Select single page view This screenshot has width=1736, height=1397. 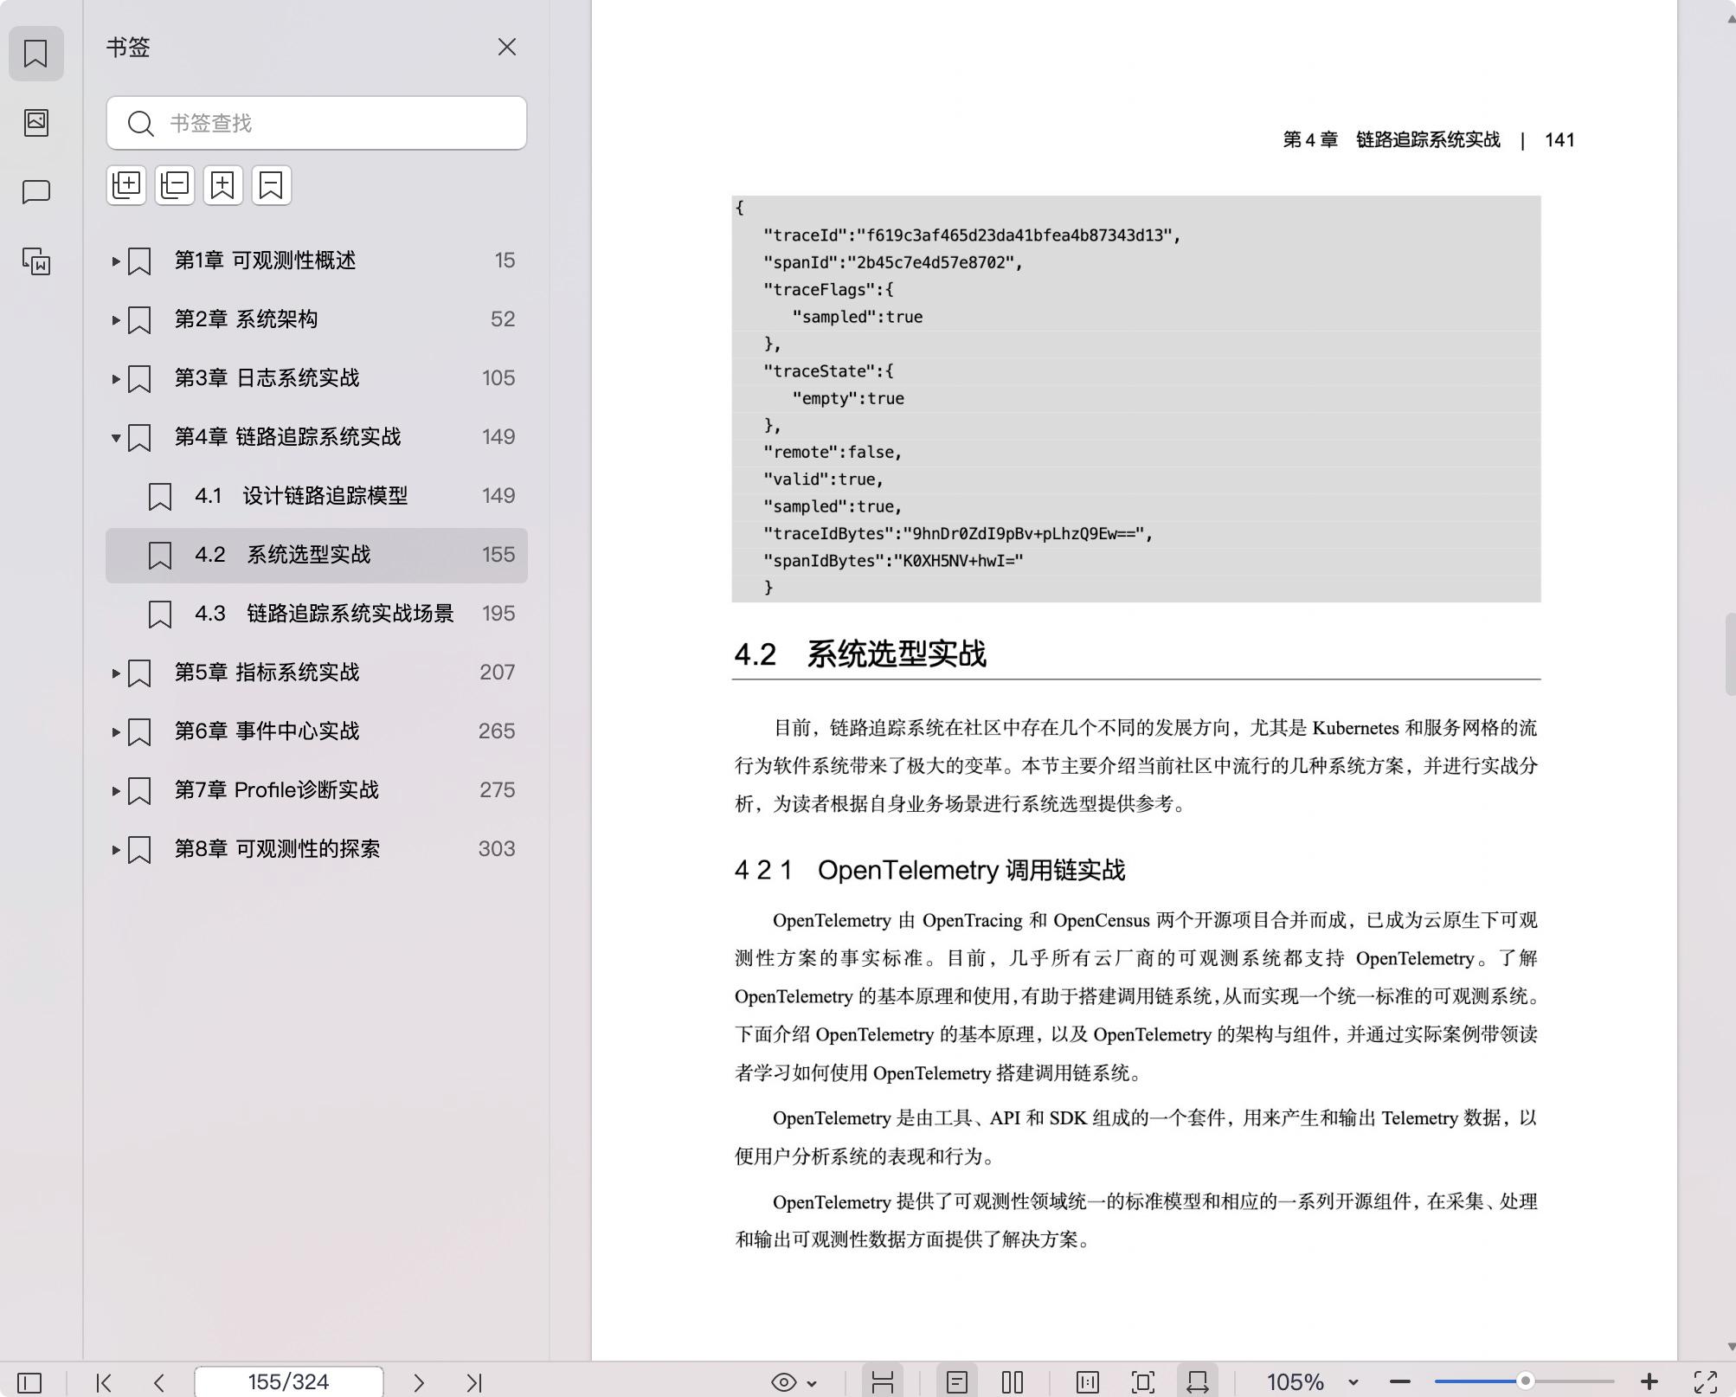[x=957, y=1382]
